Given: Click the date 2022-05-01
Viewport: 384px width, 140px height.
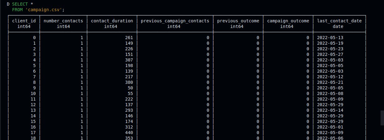Looking at the screenshot, I should point(330,127).
